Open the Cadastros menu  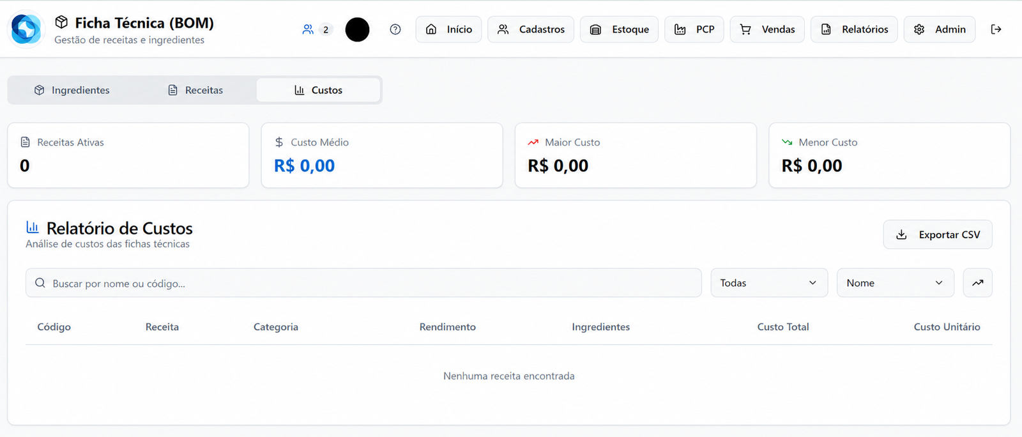[x=531, y=29]
